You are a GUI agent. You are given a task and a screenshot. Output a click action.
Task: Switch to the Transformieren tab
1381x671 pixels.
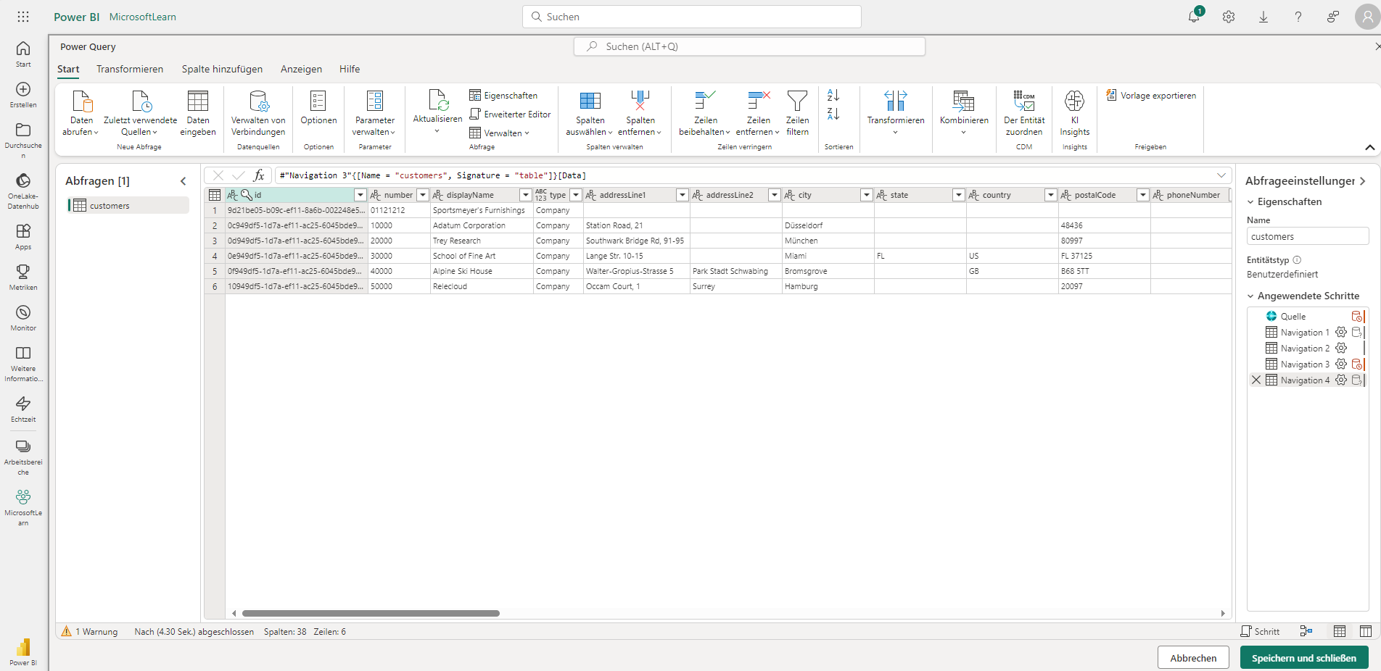130,70
